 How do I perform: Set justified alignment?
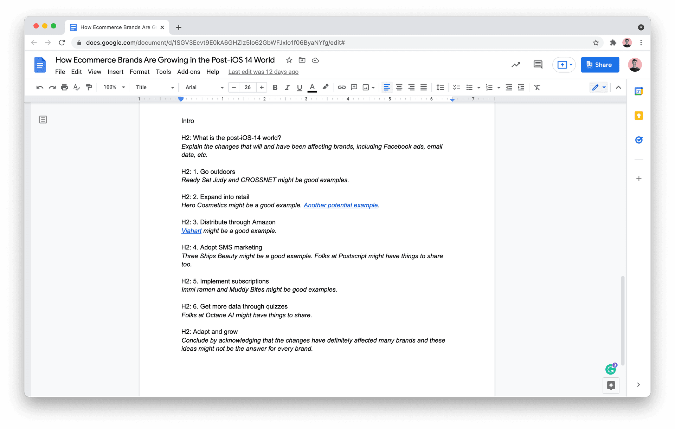pyautogui.click(x=424, y=87)
